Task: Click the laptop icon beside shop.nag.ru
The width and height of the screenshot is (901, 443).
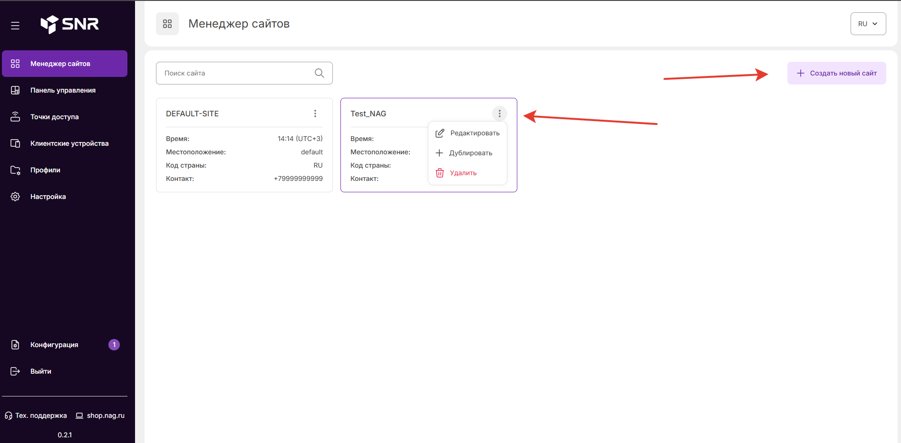Action: pyautogui.click(x=79, y=415)
